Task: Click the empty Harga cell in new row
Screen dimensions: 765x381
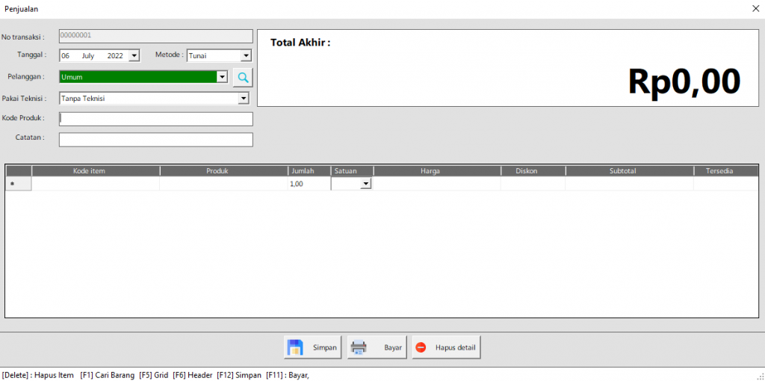Action: point(437,184)
